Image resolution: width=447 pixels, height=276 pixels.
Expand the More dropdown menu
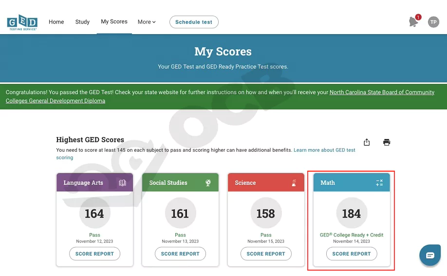tap(147, 22)
